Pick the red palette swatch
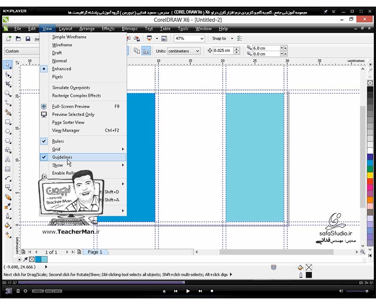The image size is (376, 305). (x=370, y=182)
